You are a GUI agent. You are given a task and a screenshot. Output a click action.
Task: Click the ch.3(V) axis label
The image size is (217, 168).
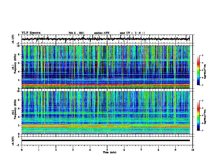tap(13, 141)
